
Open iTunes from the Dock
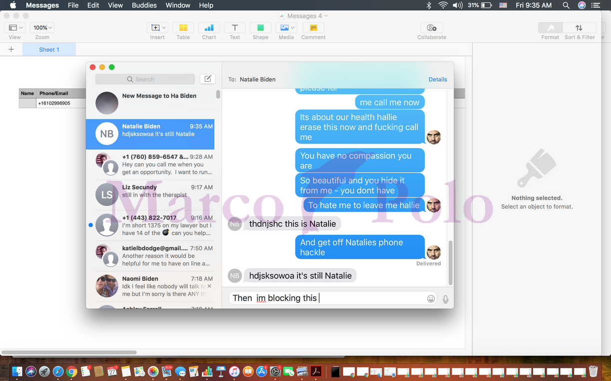pos(234,371)
